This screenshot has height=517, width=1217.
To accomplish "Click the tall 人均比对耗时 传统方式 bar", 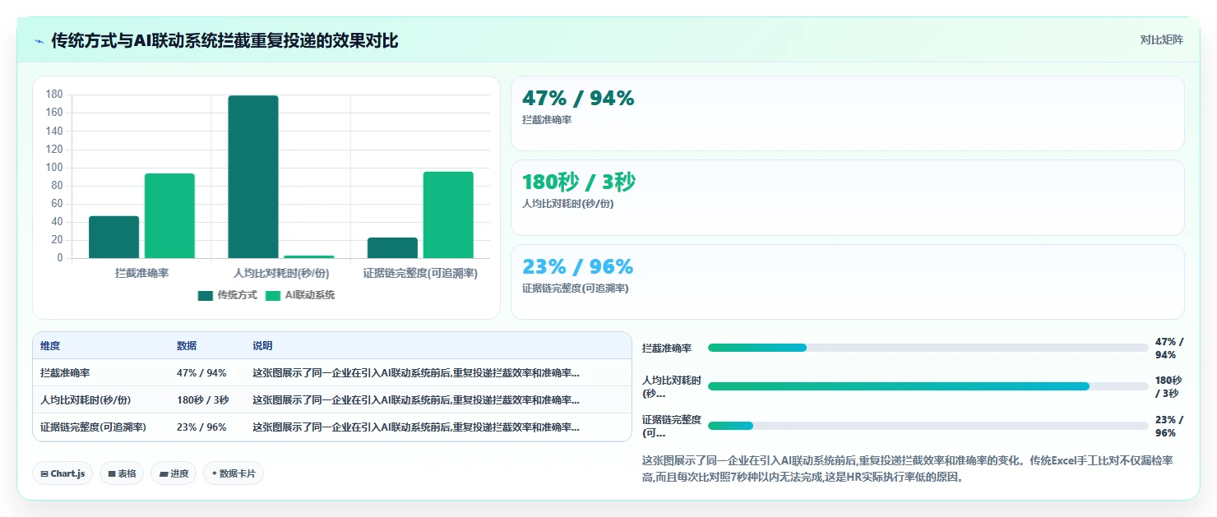I will coord(253,177).
